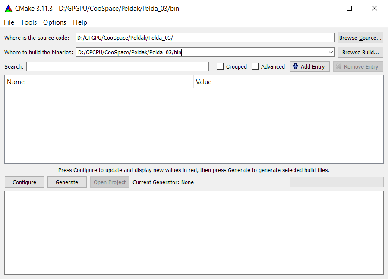388x279 pixels.
Task: Open the File menu
Action: click(9, 22)
